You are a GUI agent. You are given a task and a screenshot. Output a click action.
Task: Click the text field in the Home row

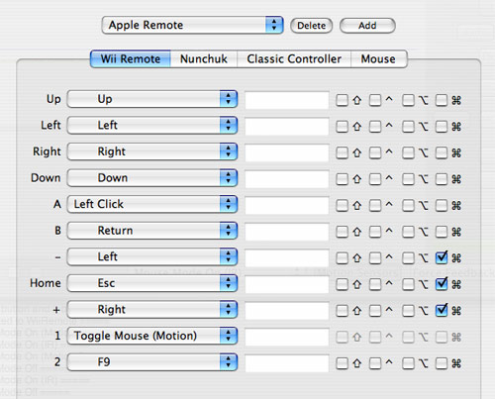287,284
